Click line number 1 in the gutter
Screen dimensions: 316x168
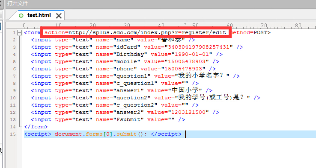point(14,32)
